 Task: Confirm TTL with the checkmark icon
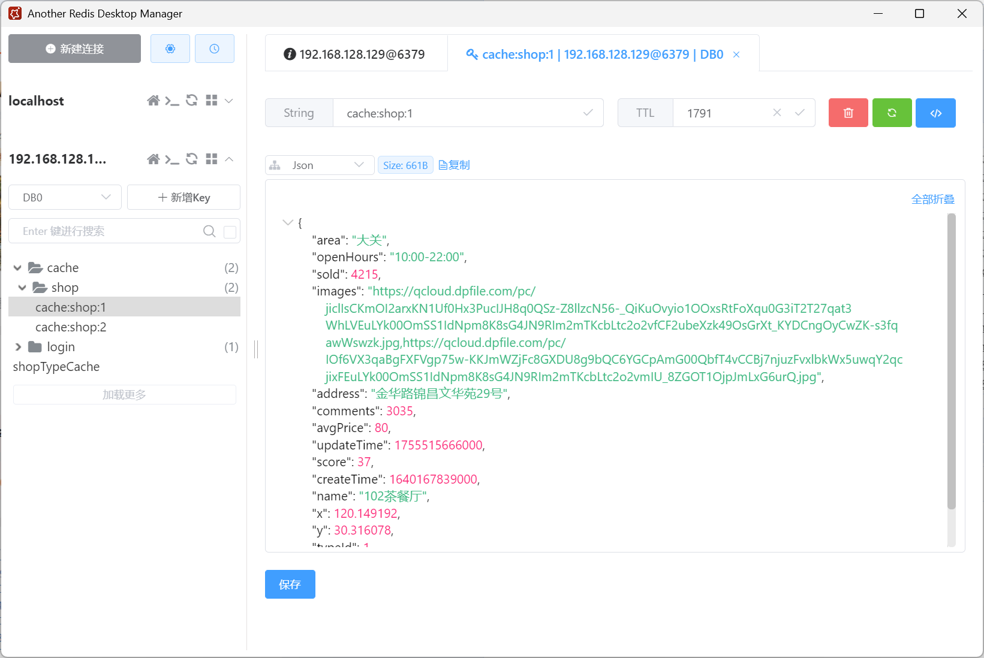pyautogui.click(x=799, y=113)
